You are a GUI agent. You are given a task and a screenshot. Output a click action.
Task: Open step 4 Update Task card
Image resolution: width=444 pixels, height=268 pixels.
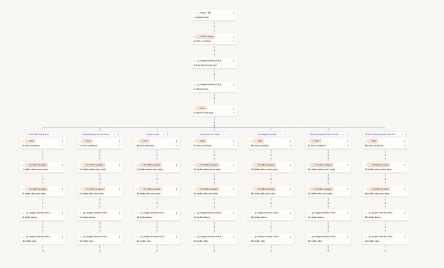coord(214,87)
